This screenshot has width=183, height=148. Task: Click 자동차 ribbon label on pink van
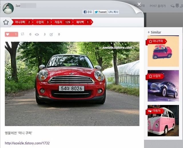click(155, 111)
